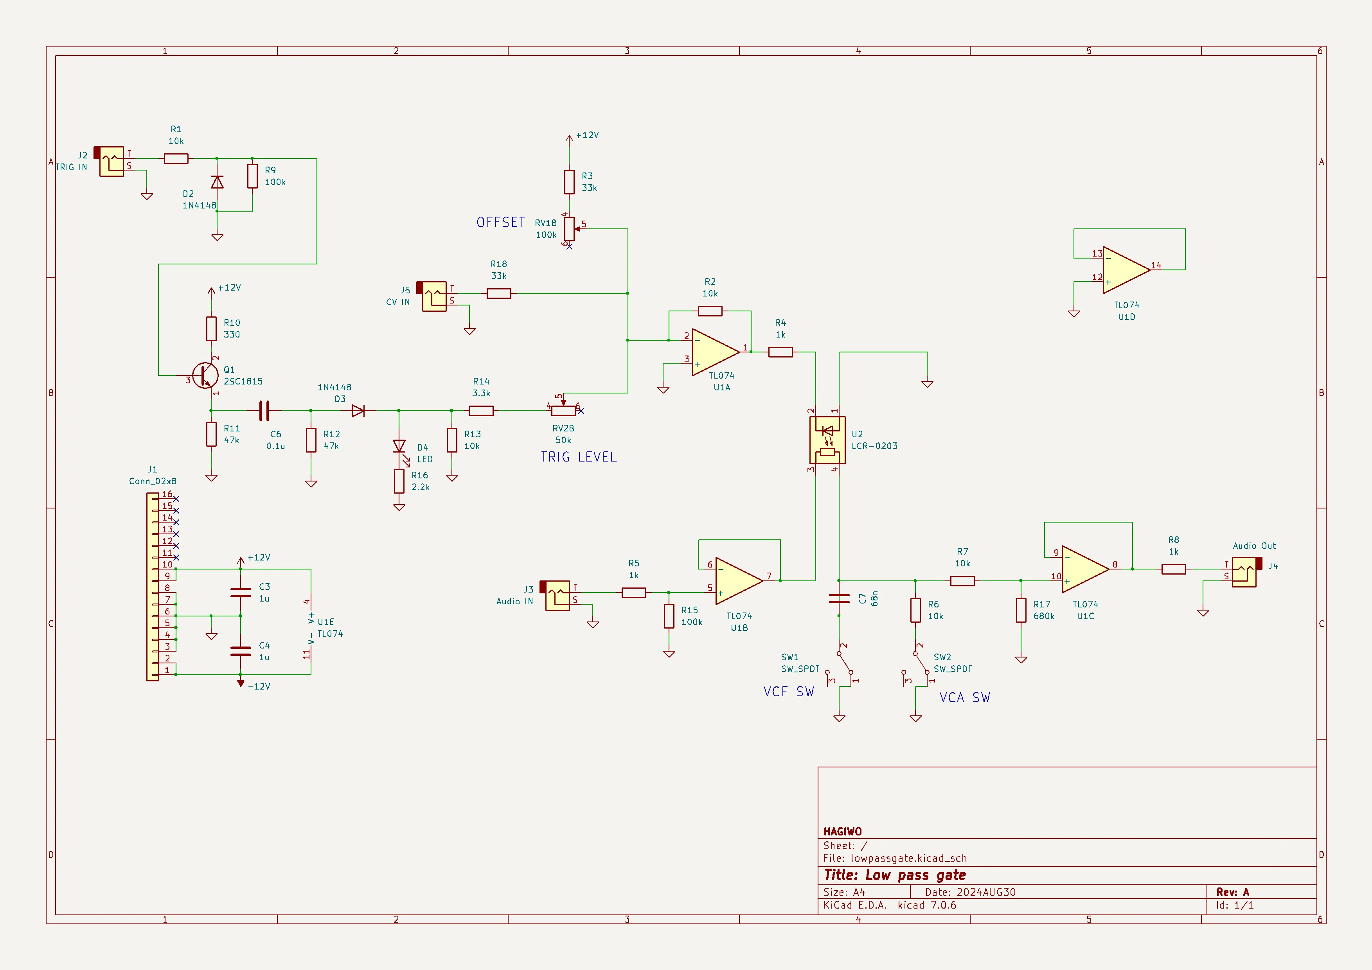Click capacitor C3 1u symbol
The width and height of the screenshot is (1372, 970).
(x=241, y=593)
